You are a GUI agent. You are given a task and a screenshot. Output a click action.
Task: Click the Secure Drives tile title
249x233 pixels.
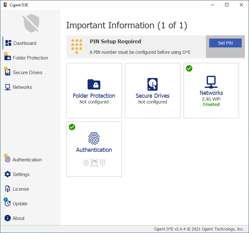pyautogui.click(x=153, y=96)
